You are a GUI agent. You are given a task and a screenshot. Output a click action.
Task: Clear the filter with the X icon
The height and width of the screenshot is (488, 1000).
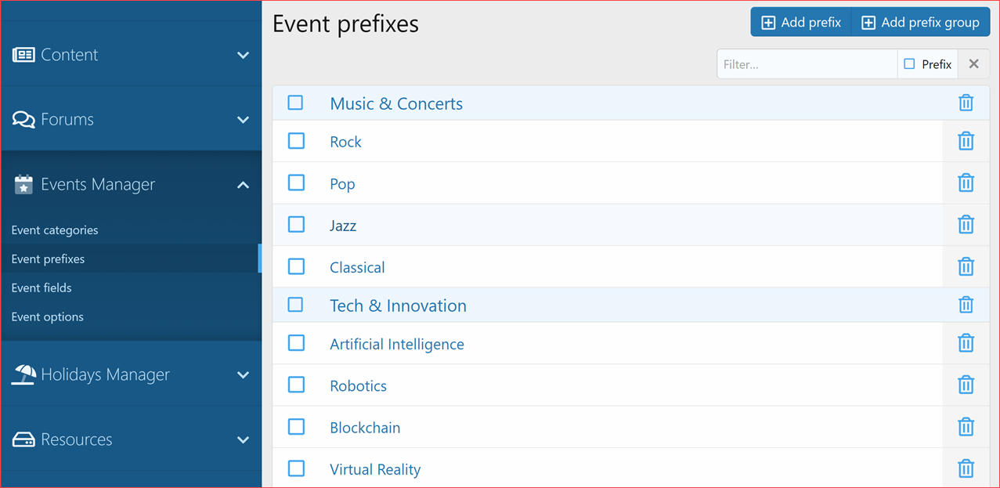pos(973,64)
